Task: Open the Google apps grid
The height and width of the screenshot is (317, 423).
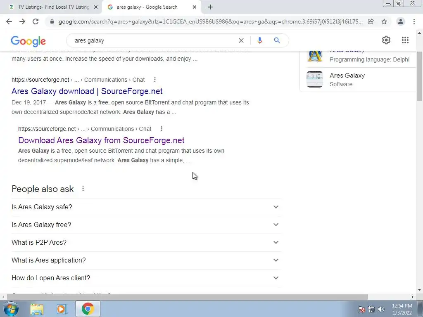Action: [x=405, y=40]
